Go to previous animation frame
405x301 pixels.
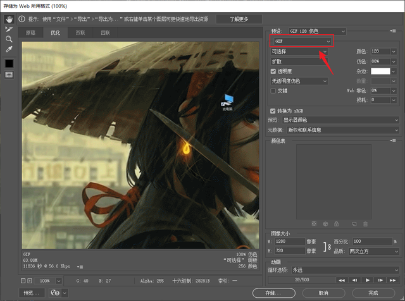354,280
